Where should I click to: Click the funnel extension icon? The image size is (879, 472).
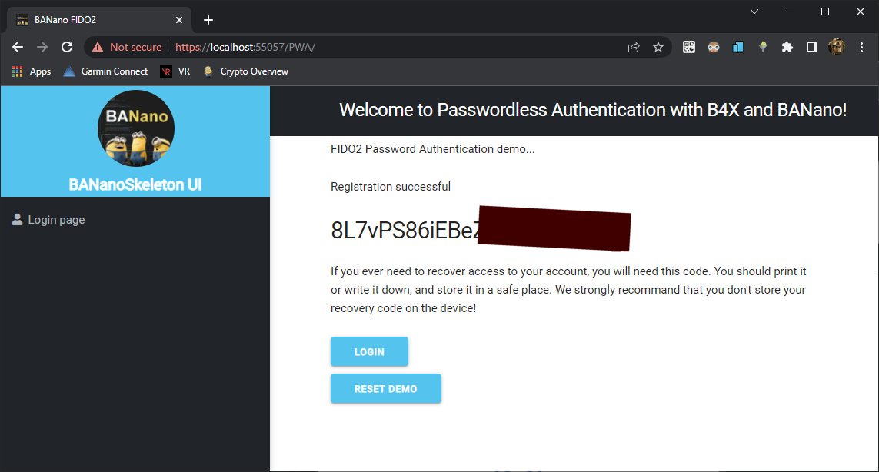pyautogui.click(x=763, y=47)
